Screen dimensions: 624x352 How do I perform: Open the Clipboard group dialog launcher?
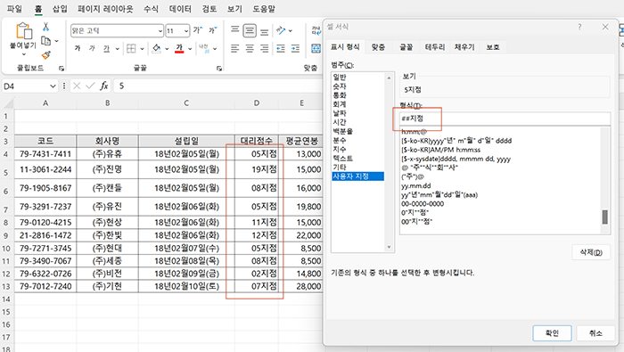tap(62, 69)
